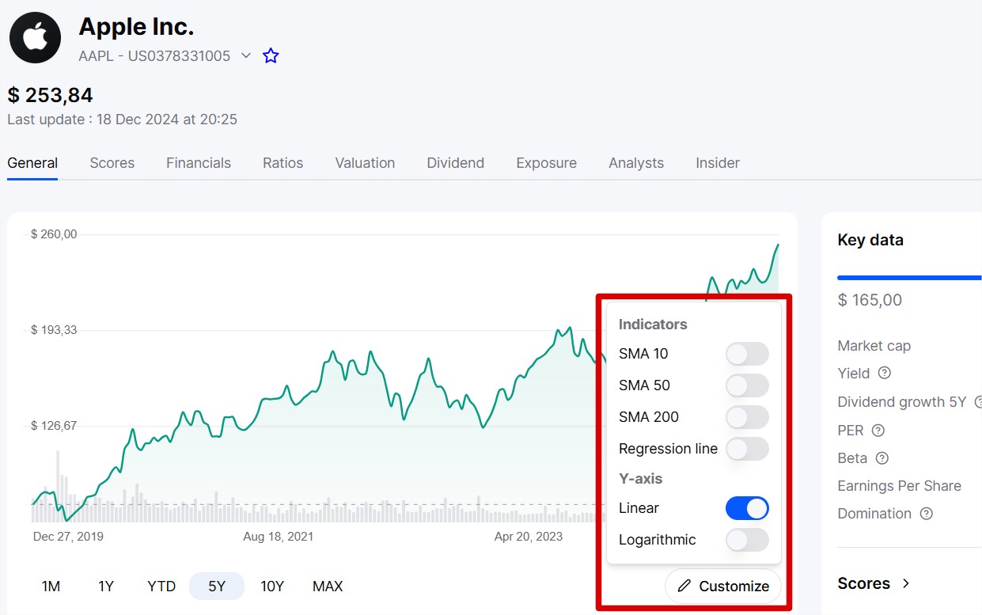
Task: Click the $ 165,00 value
Action: pyautogui.click(x=870, y=300)
